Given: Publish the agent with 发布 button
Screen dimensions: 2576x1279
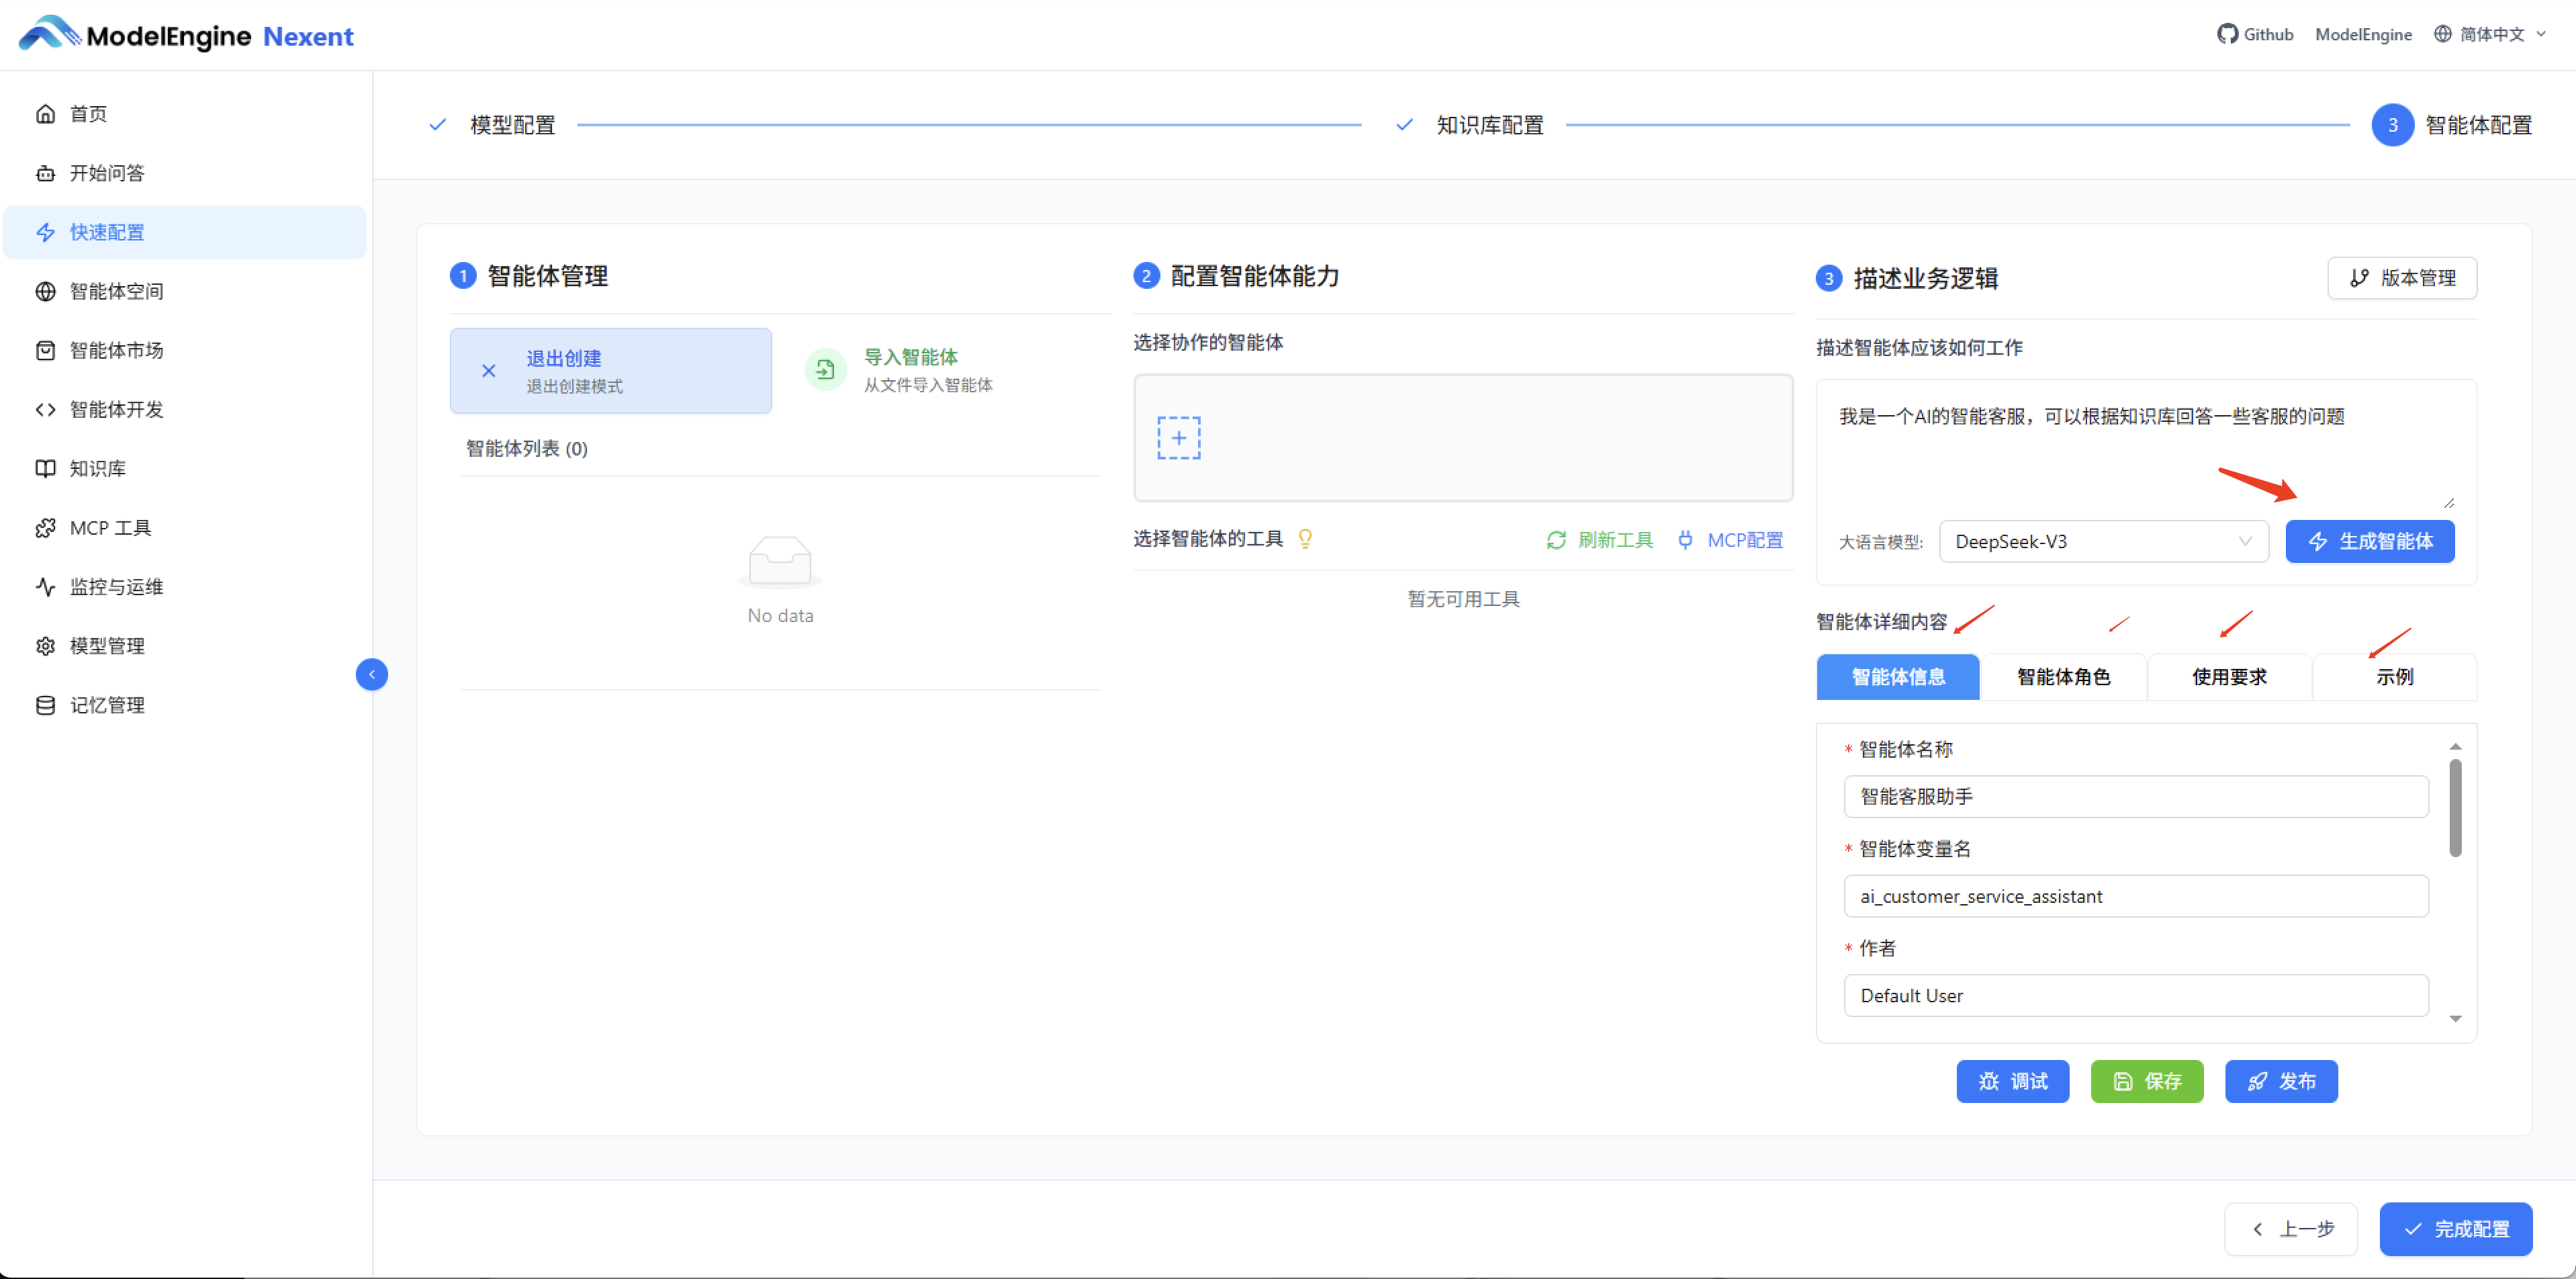Looking at the screenshot, I should 2281,1081.
